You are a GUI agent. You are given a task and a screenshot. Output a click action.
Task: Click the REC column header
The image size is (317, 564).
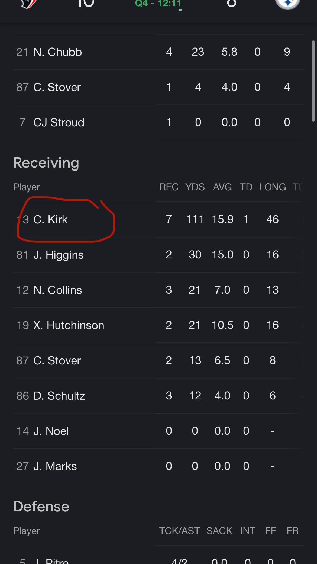(x=169, y=187)
